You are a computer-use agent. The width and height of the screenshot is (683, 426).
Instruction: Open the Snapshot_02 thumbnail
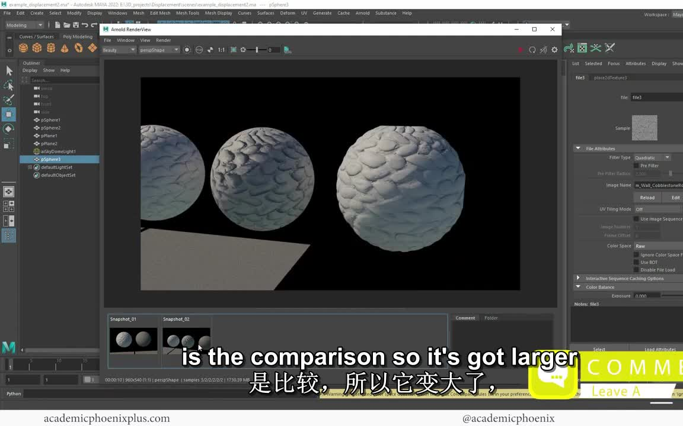coord(186,340)
